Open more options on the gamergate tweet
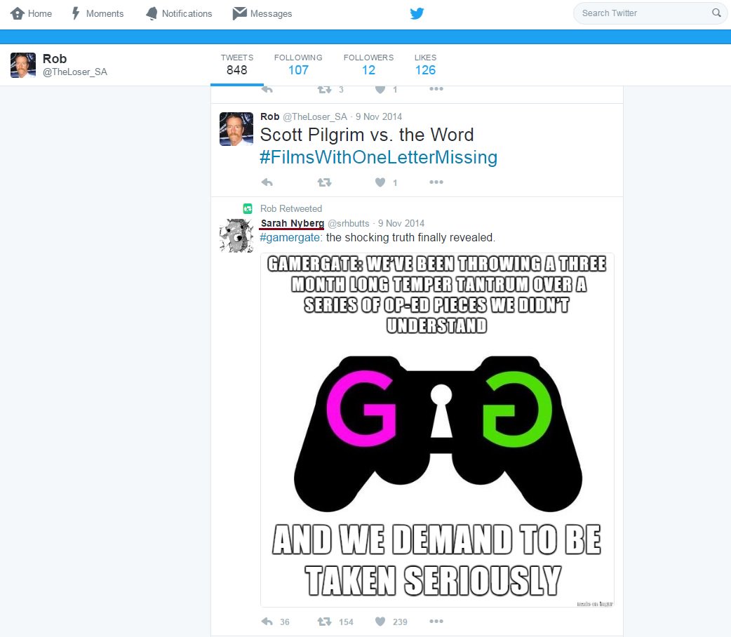 pyautogui.click(x=436, y=622)
